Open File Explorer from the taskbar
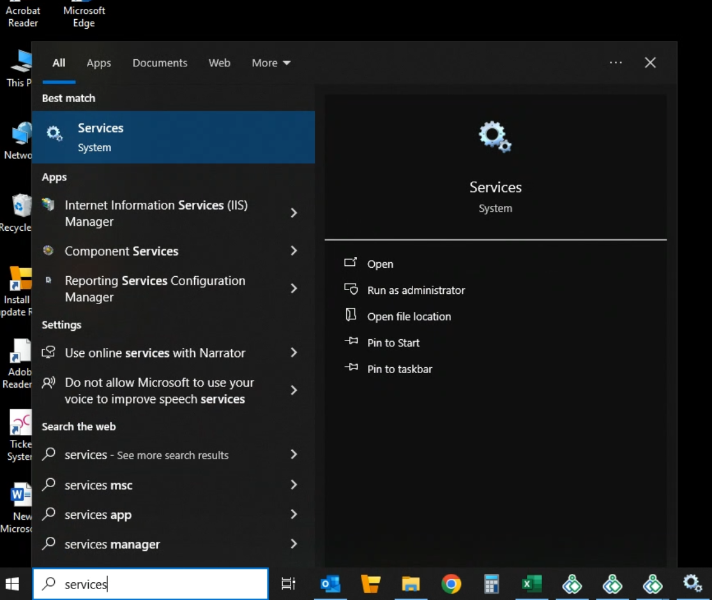The image size is (712, 600). (411, 583)
